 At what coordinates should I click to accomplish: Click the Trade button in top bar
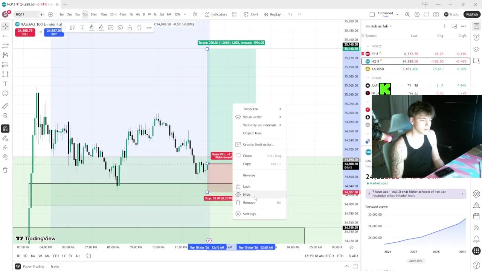(x=451, y=14)
